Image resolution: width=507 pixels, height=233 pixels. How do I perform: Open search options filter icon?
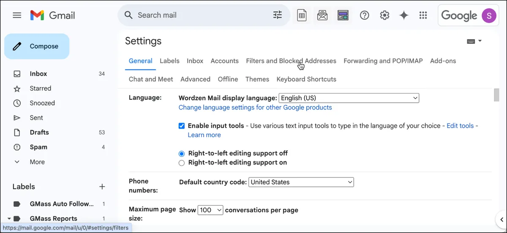278,15
